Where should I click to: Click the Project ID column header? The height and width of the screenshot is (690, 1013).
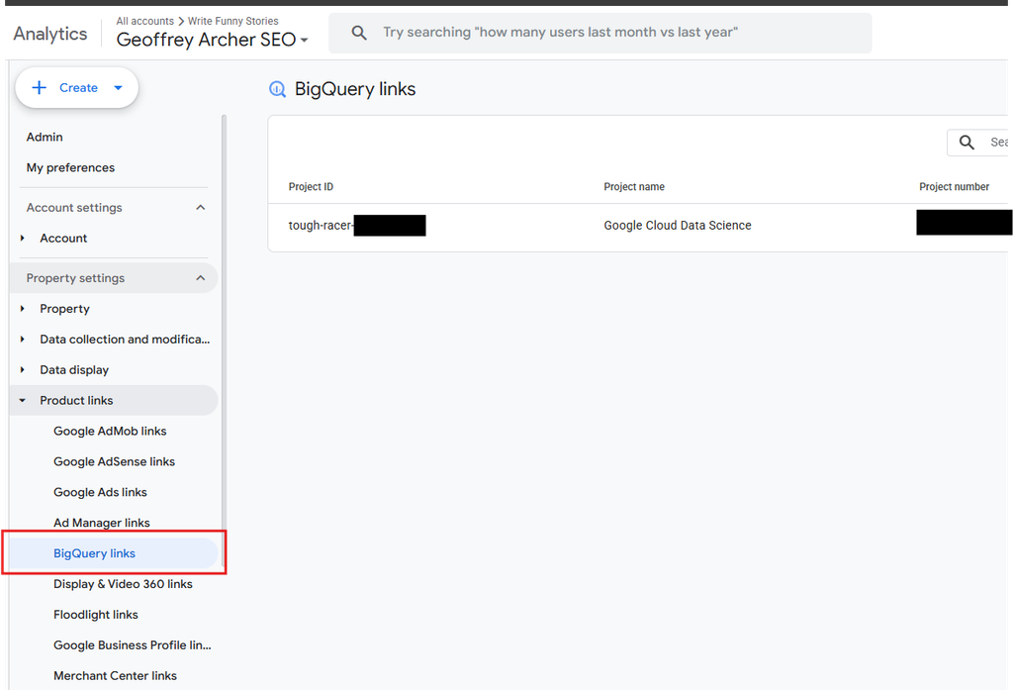tap(311, 187)
